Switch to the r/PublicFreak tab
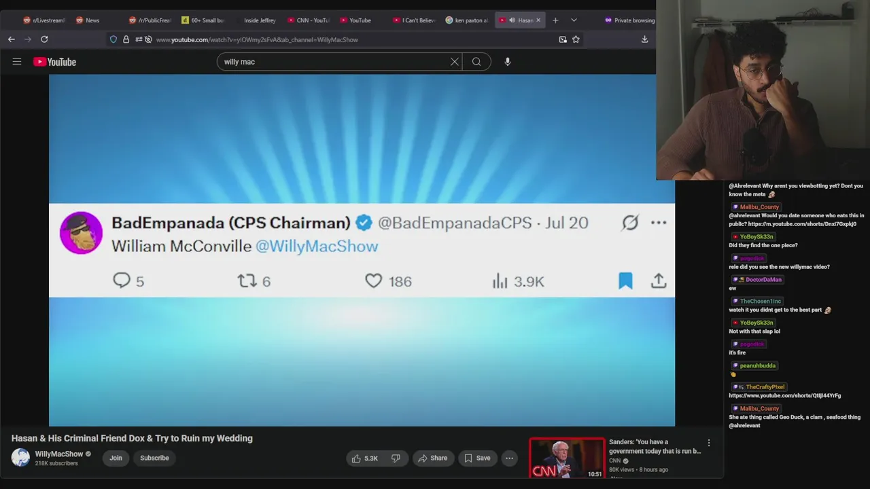The image size is (870, 489). pos(150,20)
